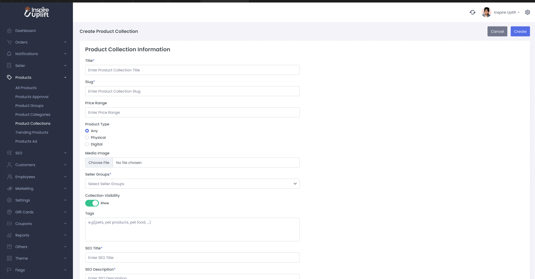Click the Dashboard home icon in sidebar
Image resolution: width=535 pixels, height=279 pixels.
click(x=9, y=31)
